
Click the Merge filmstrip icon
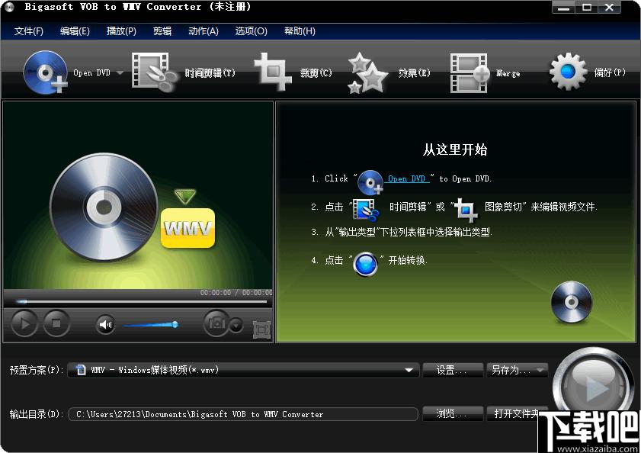470,73
